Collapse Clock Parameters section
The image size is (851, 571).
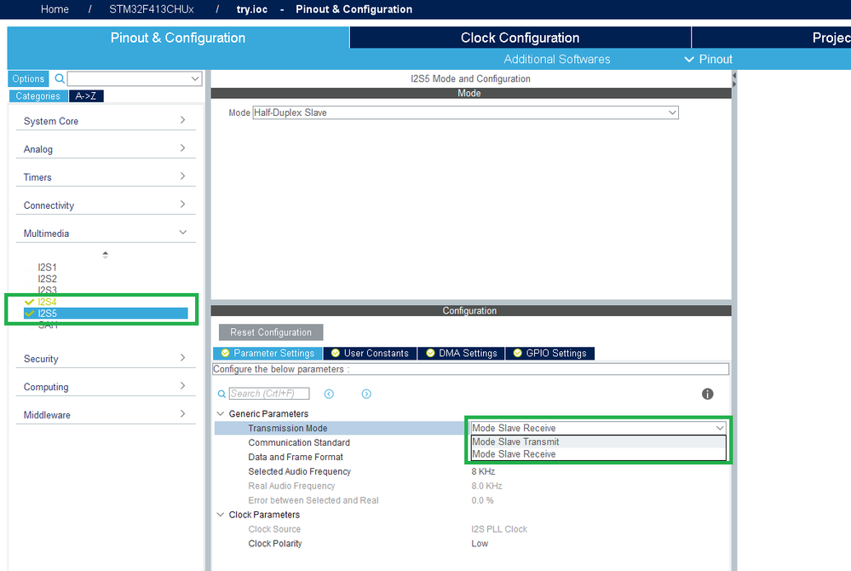point(221,515)
